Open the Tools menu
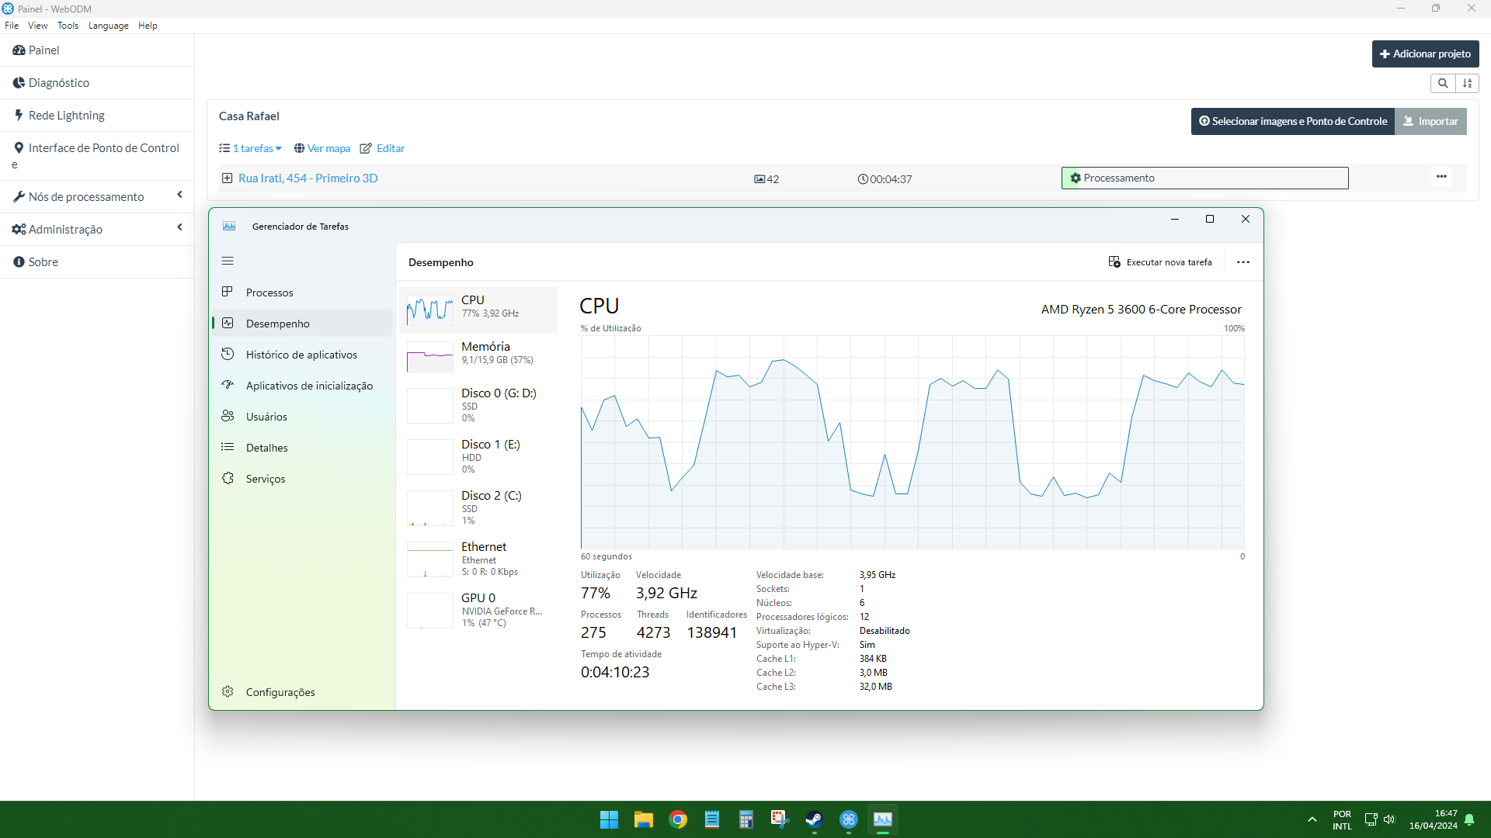Viewport: 1491px width, 838px height. coord(68,26)
